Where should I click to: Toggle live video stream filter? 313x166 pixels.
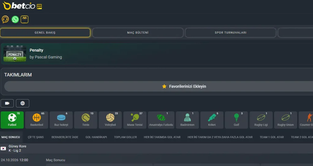point(7,103)
